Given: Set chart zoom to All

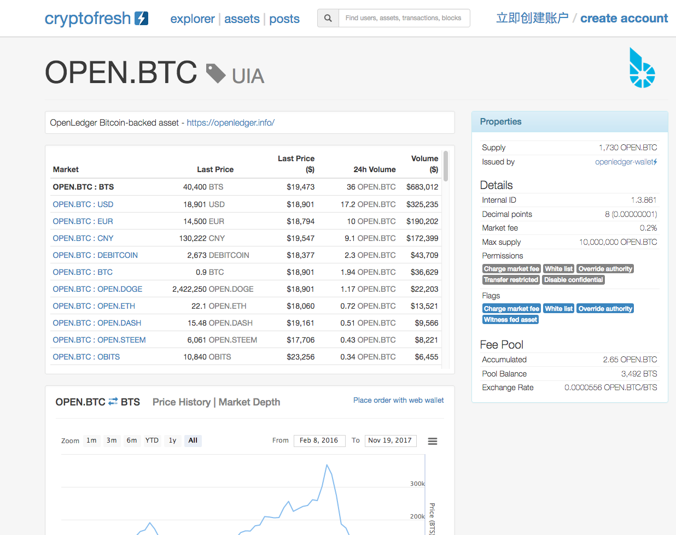Looking at the screenshot, I should (193, 440).
